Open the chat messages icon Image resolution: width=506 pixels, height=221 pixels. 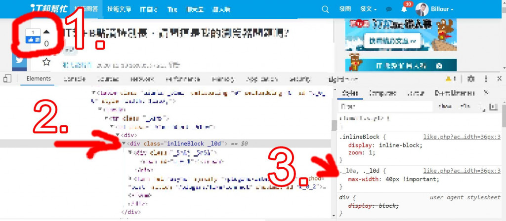[389, 10]
